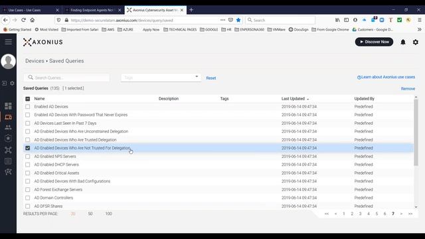Set results per page to 50
This screenshot has height=239, width=425.
pos(90,214)
